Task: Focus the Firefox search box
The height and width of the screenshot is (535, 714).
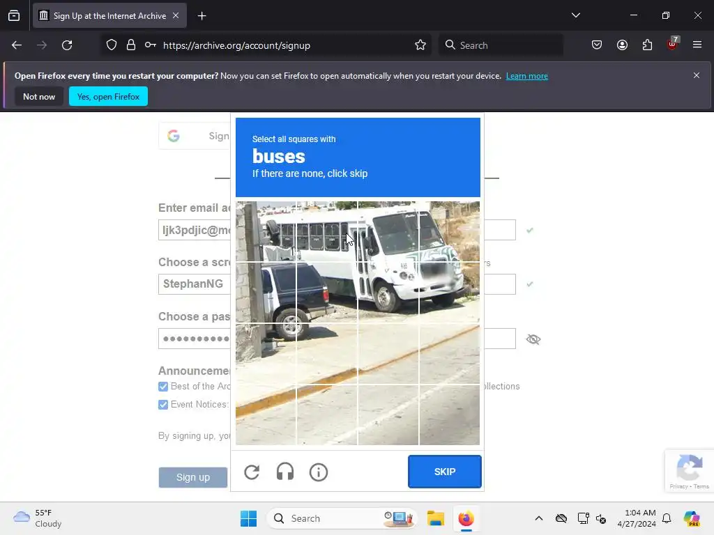Action: click(501, 45)
